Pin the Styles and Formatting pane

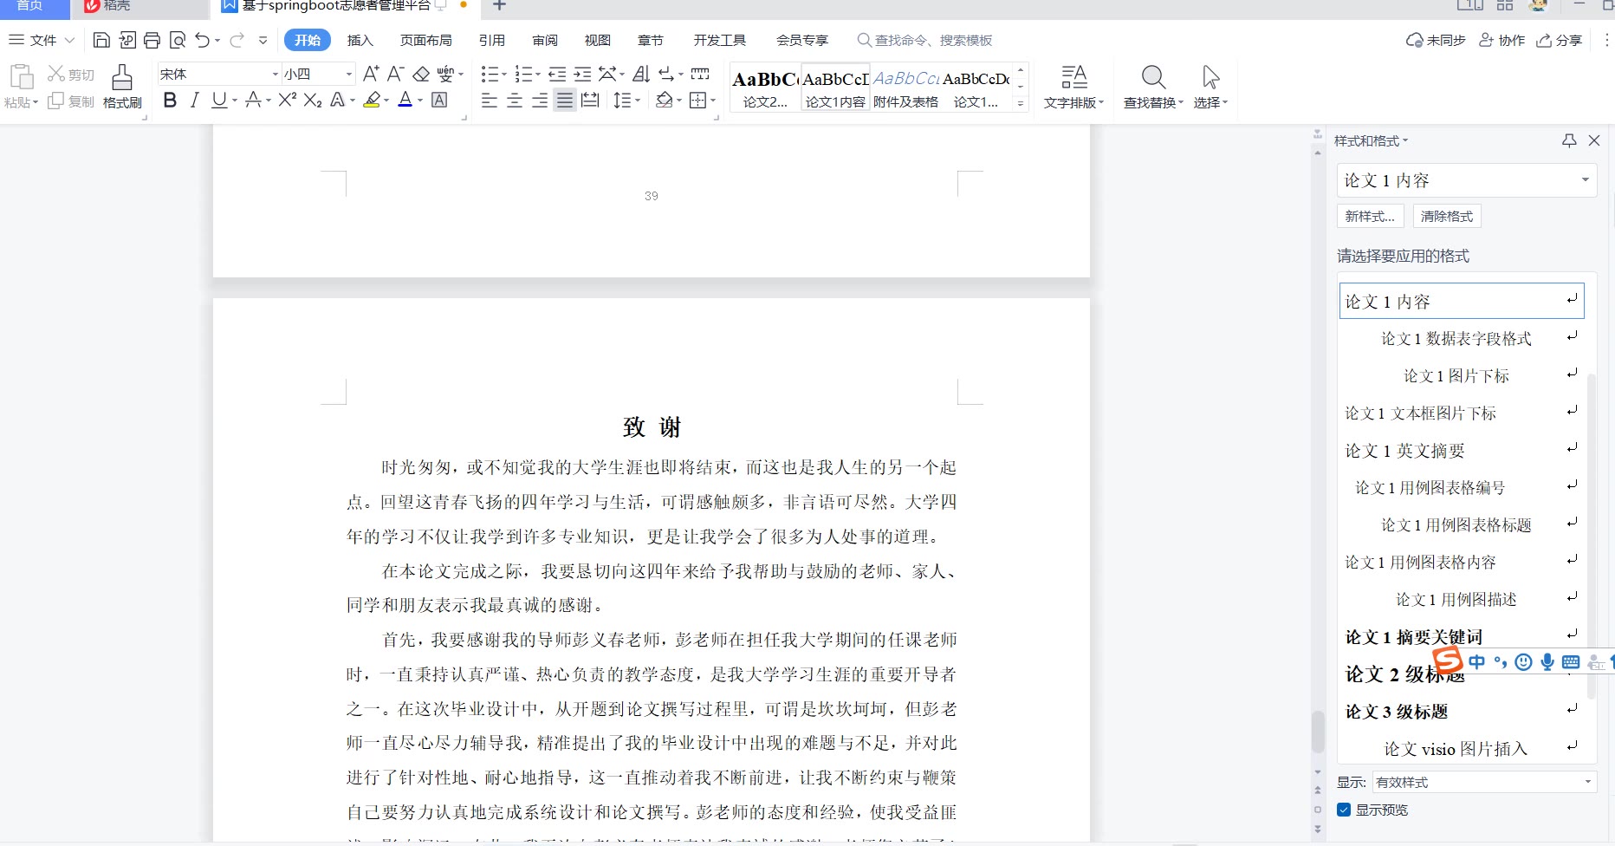click(x=1569, y=140)
